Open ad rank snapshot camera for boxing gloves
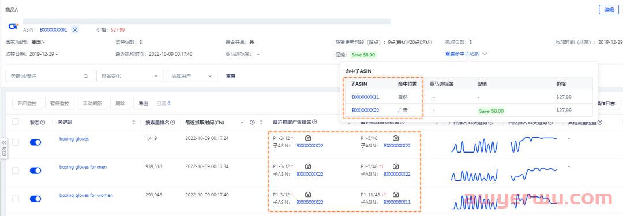The width and height of the screenshot is (623, 216). pyautogui.click(x=308, y=138)
